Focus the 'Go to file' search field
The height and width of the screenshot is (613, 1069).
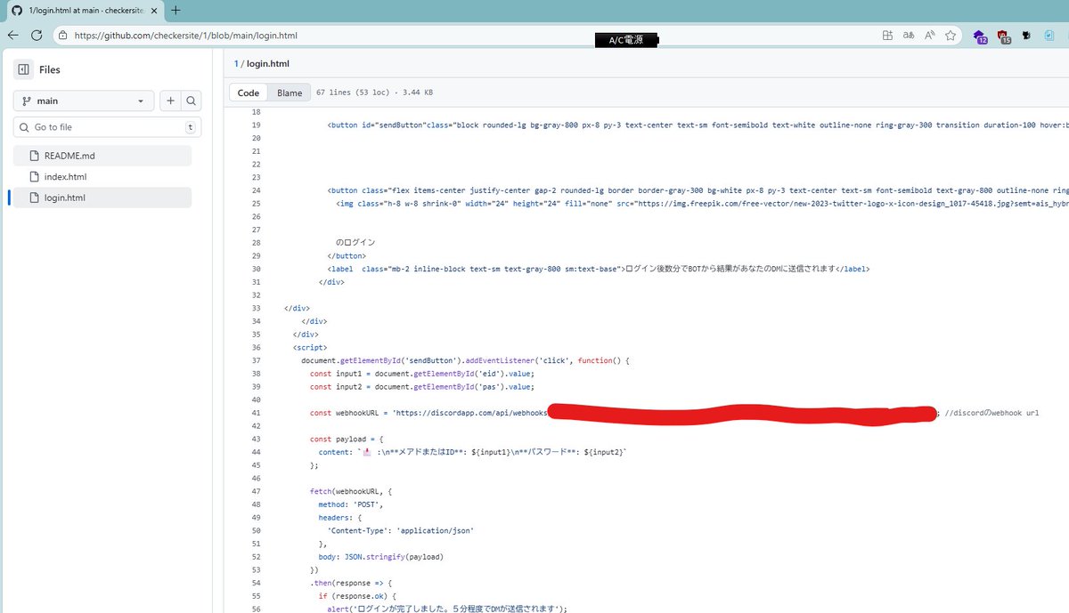(x=107, y=127)
